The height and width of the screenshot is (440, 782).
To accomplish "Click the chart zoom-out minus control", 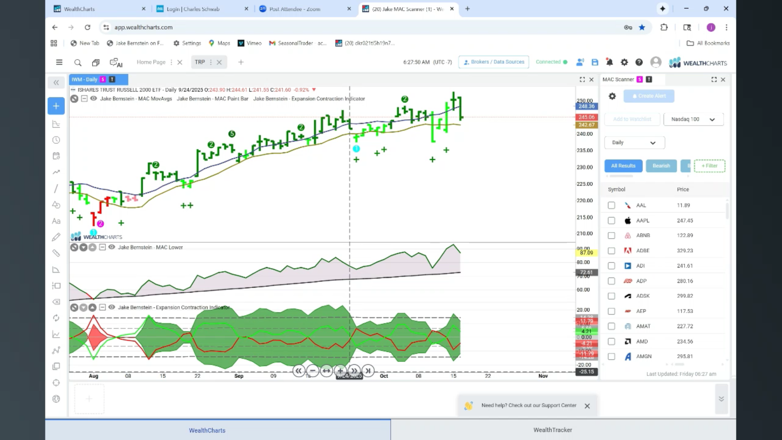I will 313,371.
